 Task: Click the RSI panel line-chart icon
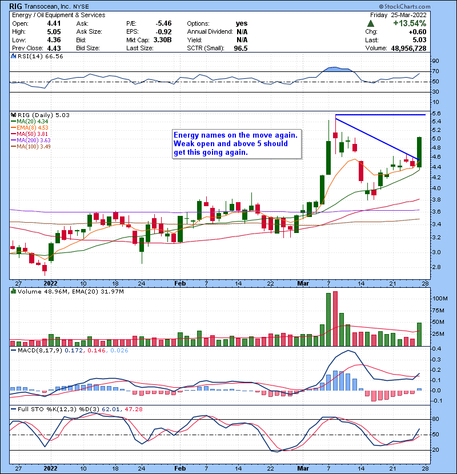(13, 56)
